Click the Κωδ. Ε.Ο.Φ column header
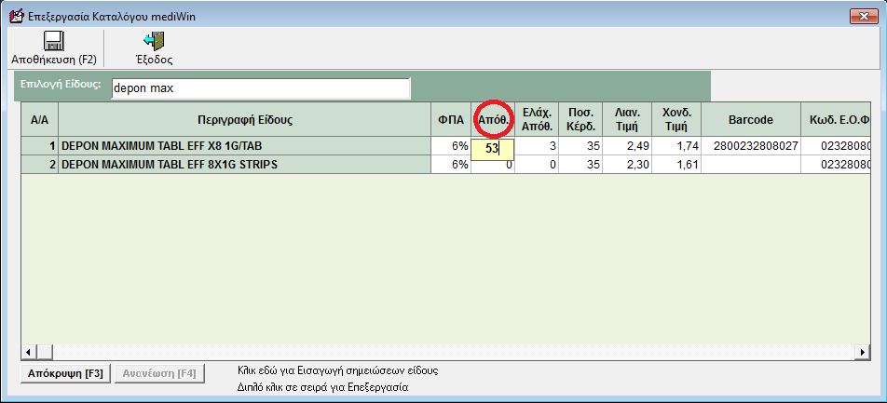 click(836, 120)
